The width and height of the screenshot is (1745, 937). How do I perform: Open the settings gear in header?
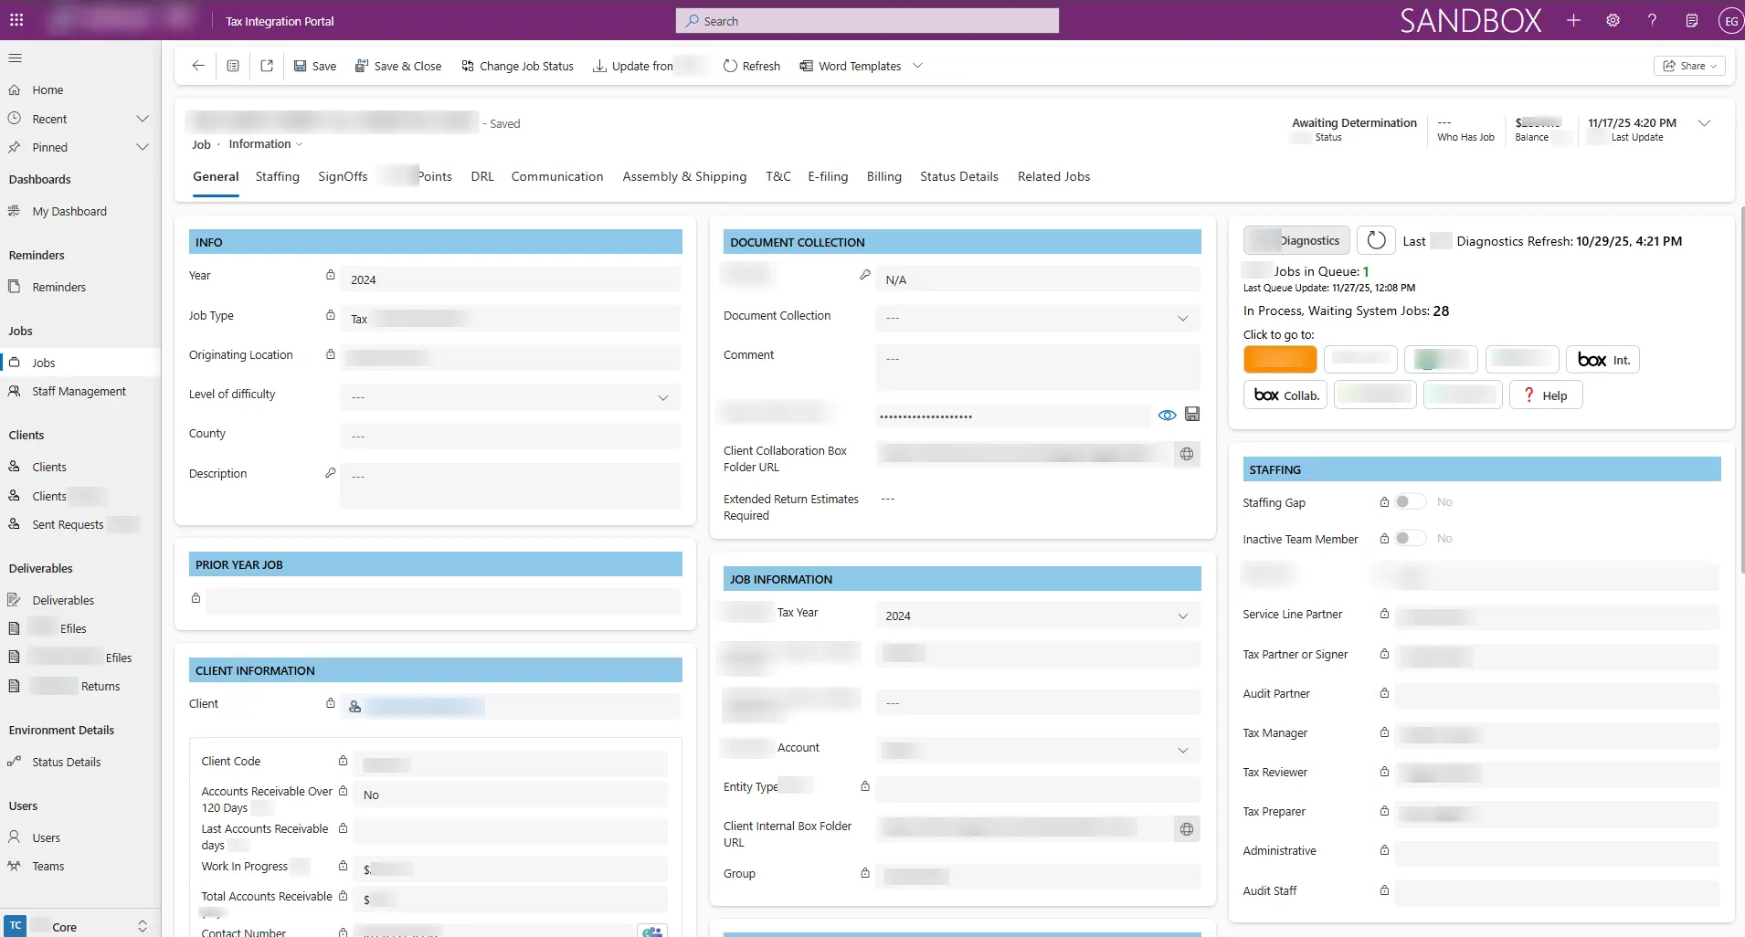[x=1613, y=20]
